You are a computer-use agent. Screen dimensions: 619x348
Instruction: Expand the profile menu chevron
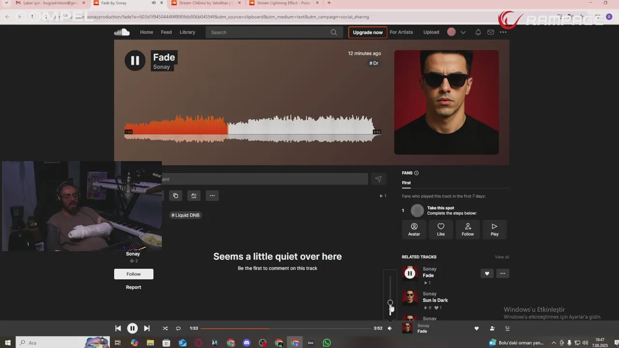(463, 32)
